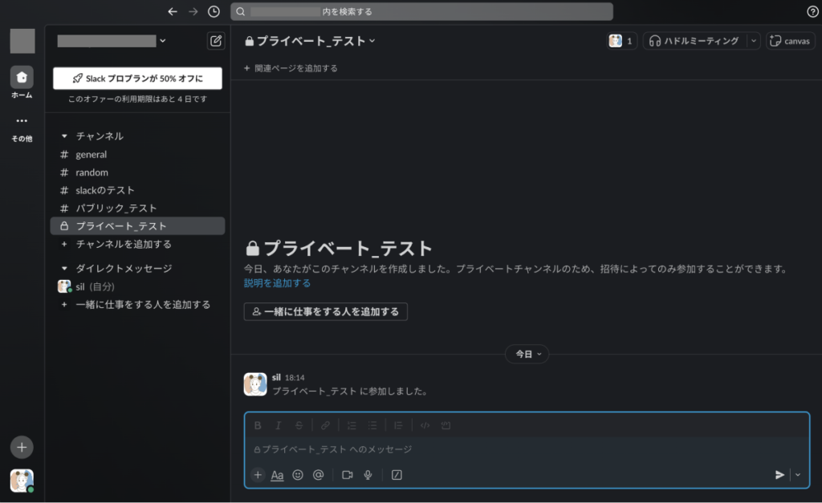Click the new message compose icon
This screenshot has width=822, height=503.
(x=215, y=41)
